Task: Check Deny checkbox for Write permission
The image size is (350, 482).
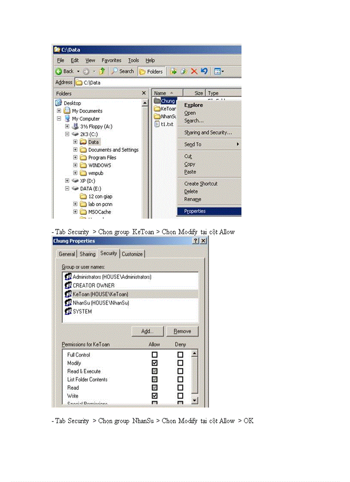Action: point(180,396)
